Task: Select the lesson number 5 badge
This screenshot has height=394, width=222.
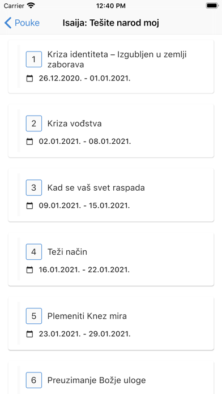Action: [x=34, y=316]
